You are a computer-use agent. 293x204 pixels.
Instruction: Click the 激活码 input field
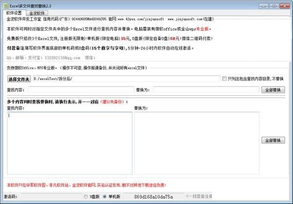(x=51, y=197)
